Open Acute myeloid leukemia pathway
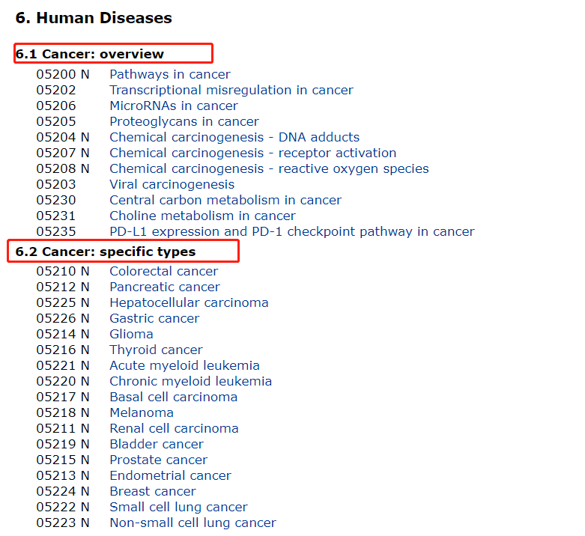585x536 pixels. 185,365
